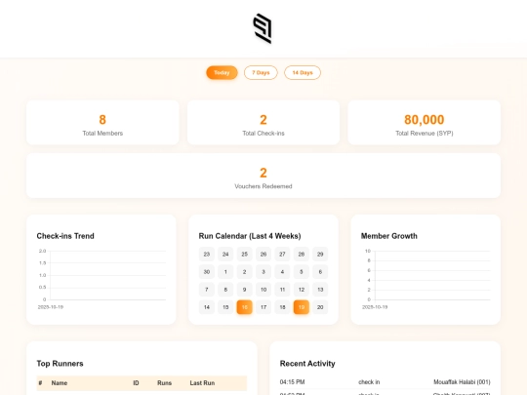Click the 04:15 PM activity time

click(292, 382)
